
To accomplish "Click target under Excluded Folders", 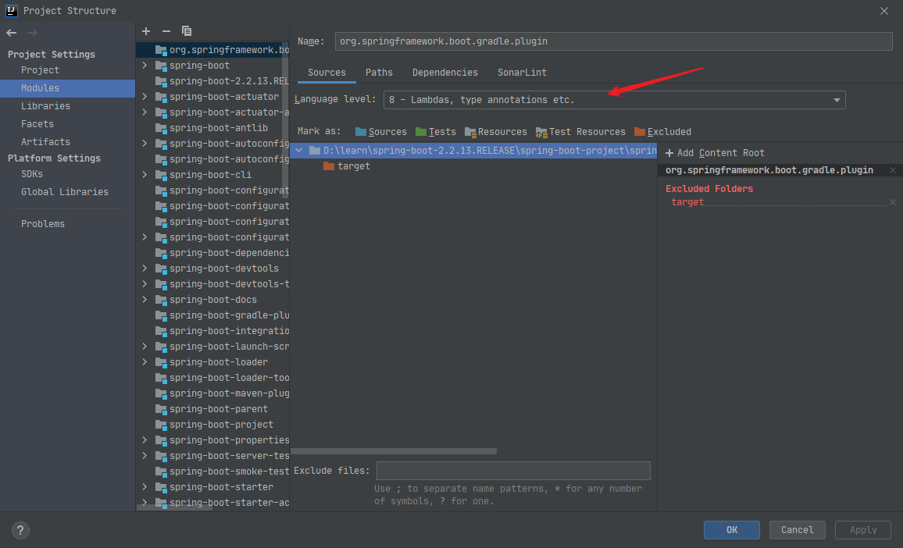I will 687,202.
